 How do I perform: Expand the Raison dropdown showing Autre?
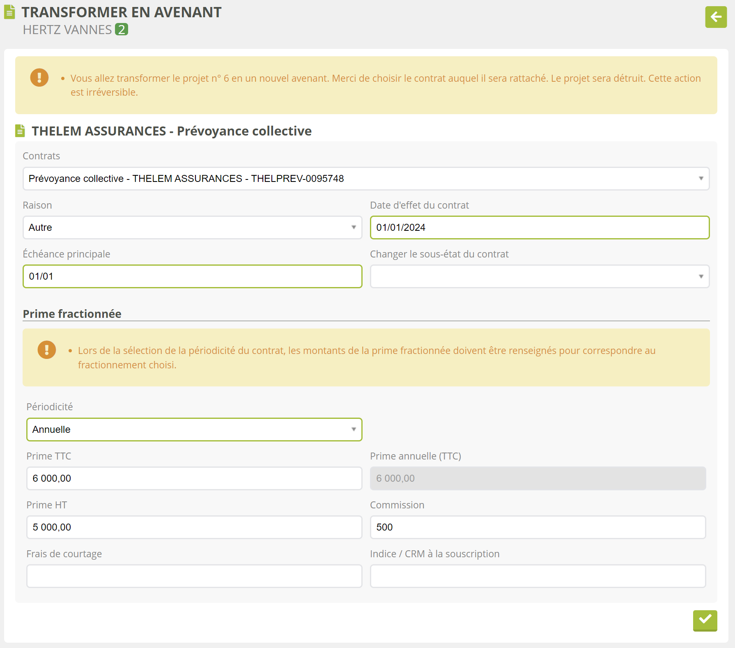point(192,227)
